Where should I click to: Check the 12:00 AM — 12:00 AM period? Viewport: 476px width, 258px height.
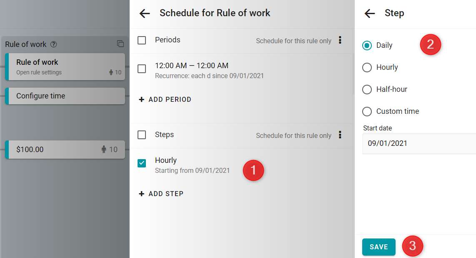pyautogui.click(x=142, y=69)
